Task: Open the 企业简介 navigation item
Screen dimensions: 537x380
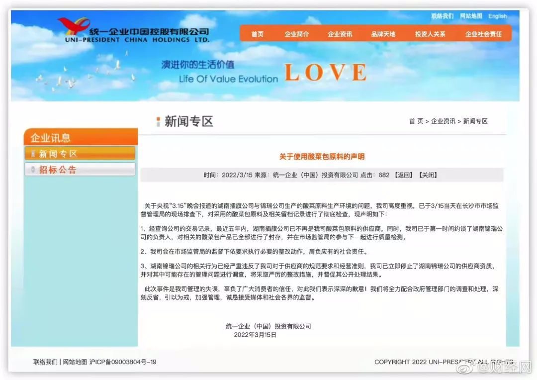Action: (x=296, y=34)
